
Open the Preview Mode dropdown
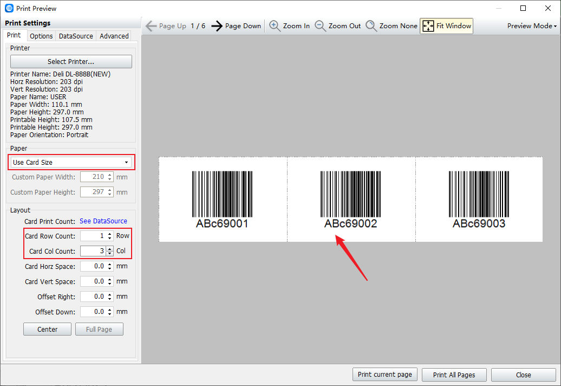point(532,26)
